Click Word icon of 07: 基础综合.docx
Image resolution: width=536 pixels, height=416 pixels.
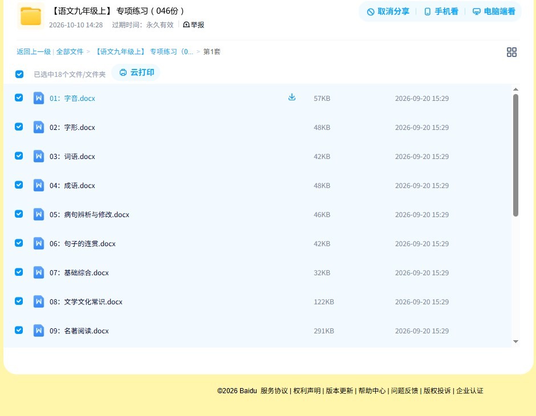(39, 272)
